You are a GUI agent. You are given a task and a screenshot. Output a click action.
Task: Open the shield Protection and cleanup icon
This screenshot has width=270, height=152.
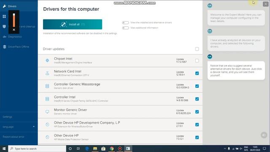pos(4,27)
